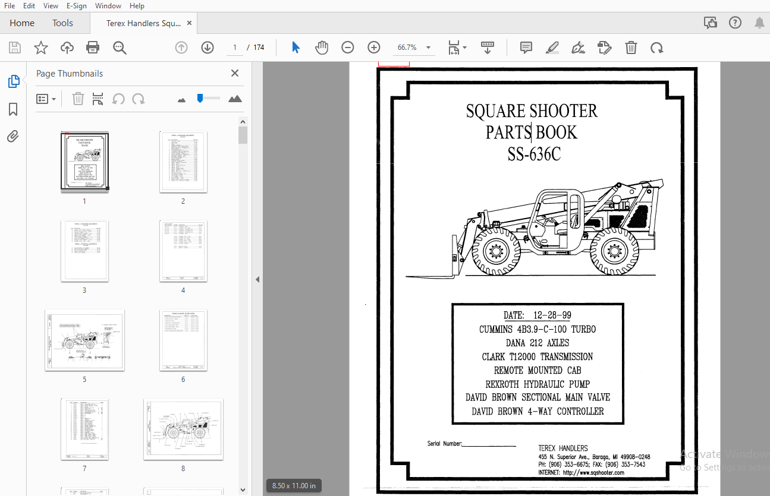Click the thumbnails panel scroll-up arrow

[243, 121]
